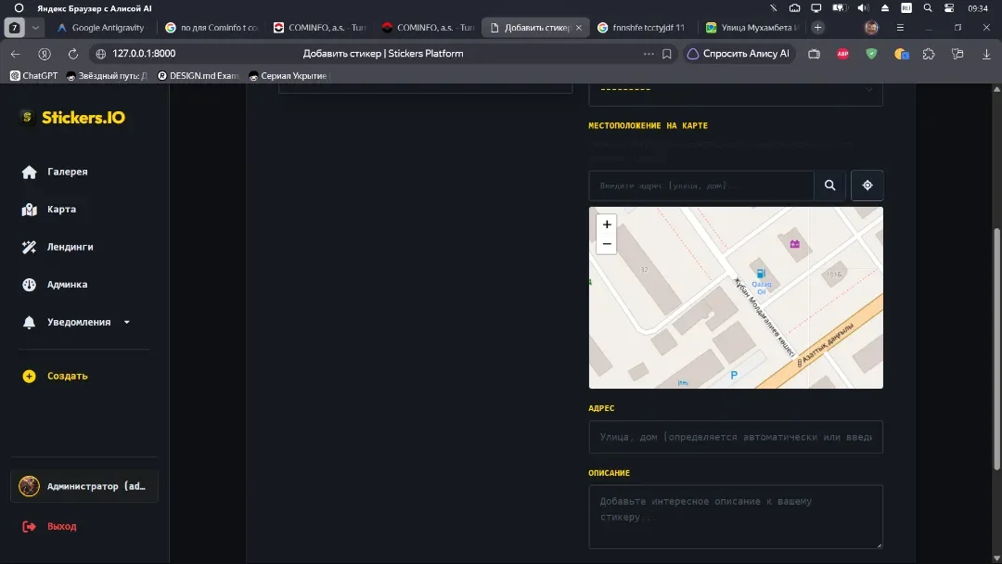Focus the Описание textarea
The height and width of the screenshot is (564, 1002).
(x=736, y=517)
